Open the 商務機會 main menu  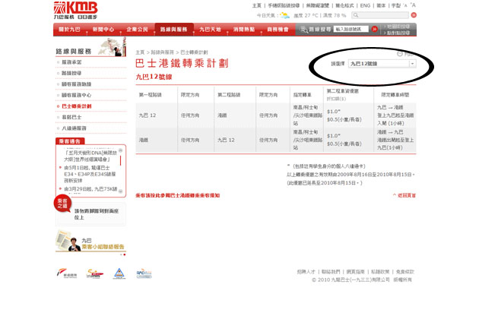click(278, 30)
